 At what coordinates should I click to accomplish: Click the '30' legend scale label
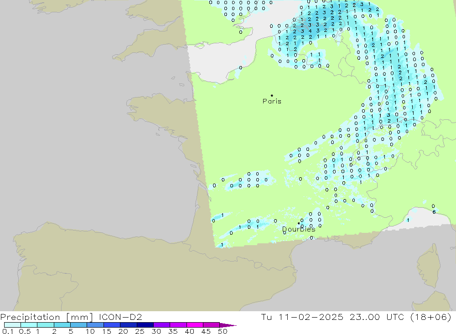click(156, 331)
